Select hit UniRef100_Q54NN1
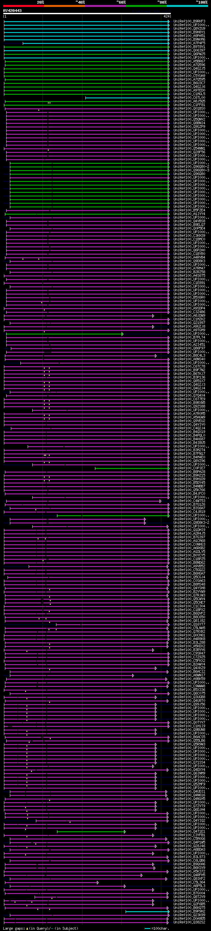 [189, 149]
